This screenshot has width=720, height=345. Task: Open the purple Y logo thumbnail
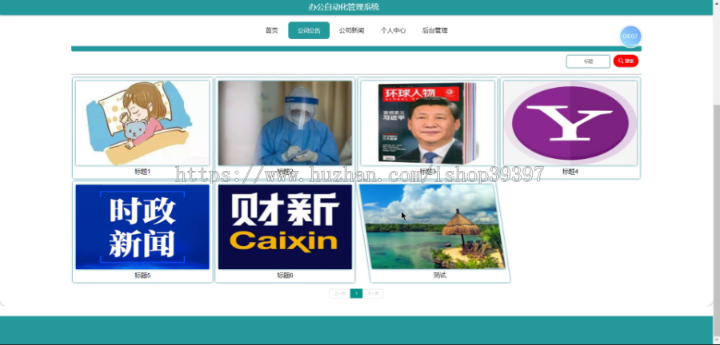click(570, 123)
